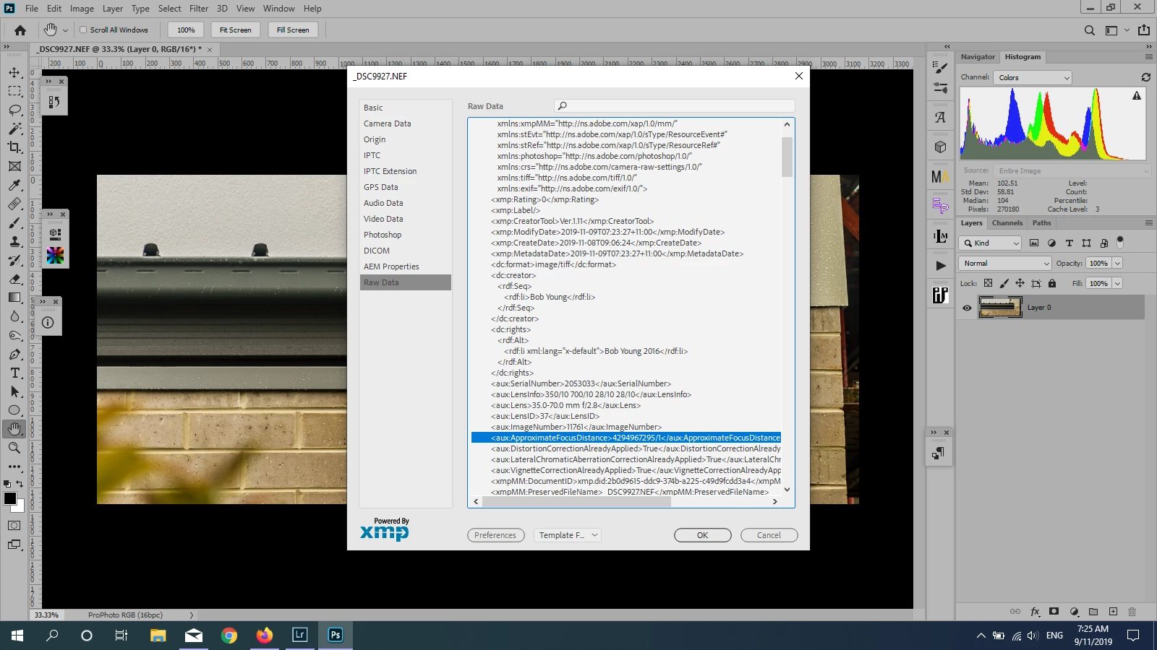Toggle type layer filter icon

[x=1069, y=243]
